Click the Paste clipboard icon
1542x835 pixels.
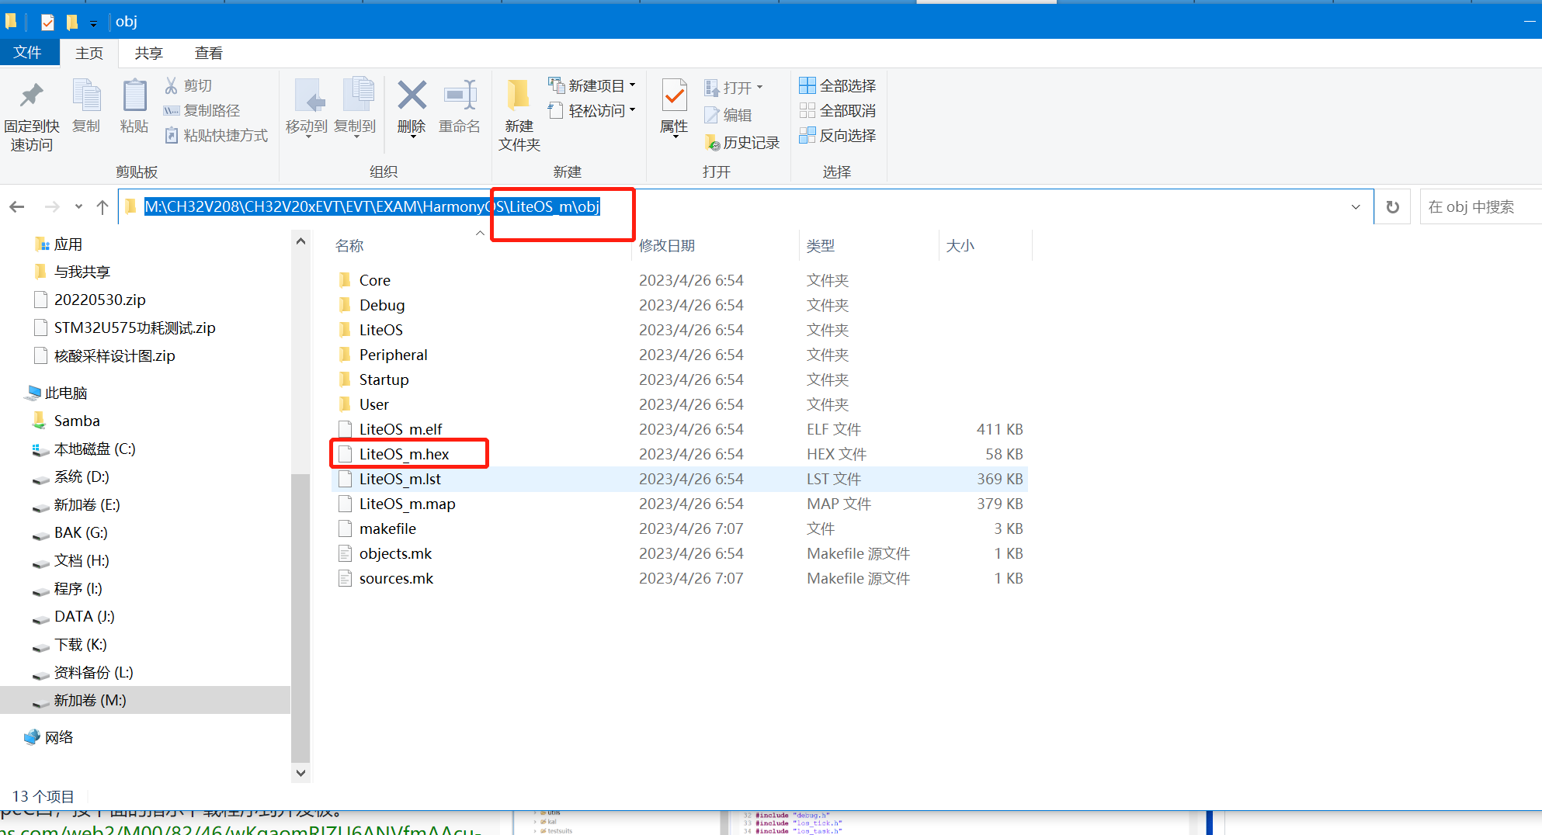point(134,95)
